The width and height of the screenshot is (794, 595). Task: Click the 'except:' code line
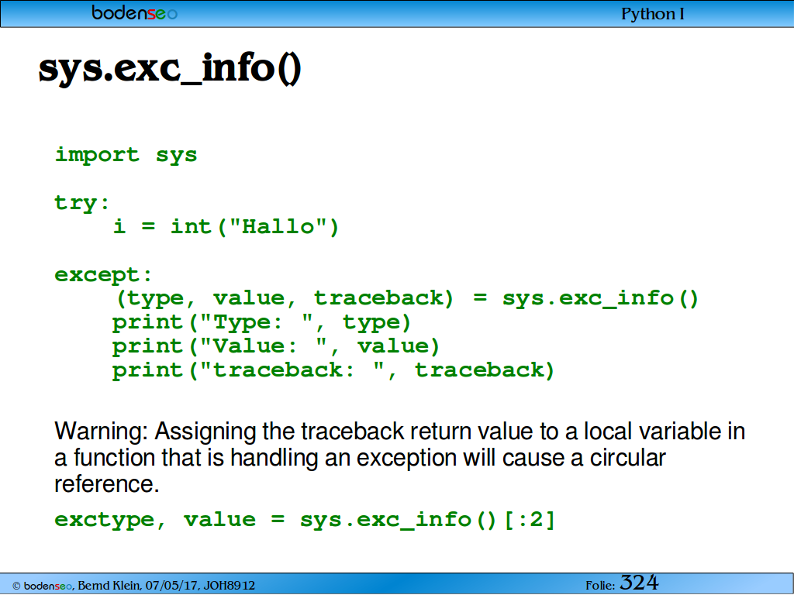pos(103,275)
